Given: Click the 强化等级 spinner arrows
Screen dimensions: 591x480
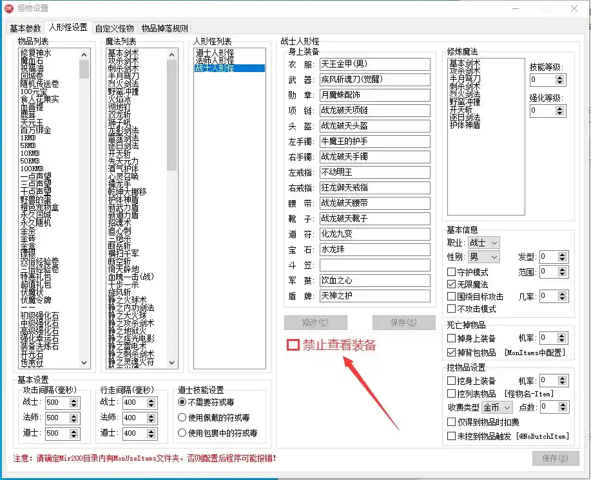Looking at the screenshot, I should click(x=559, y=111).
